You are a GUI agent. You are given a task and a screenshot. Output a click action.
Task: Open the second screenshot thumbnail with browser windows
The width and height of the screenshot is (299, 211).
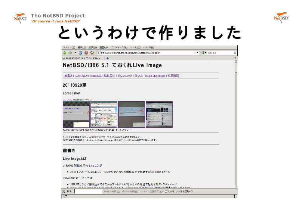coord(104,114)
